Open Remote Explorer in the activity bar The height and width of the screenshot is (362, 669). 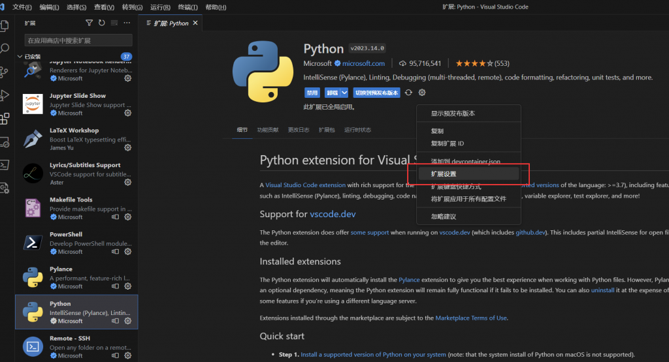(5, 142)
